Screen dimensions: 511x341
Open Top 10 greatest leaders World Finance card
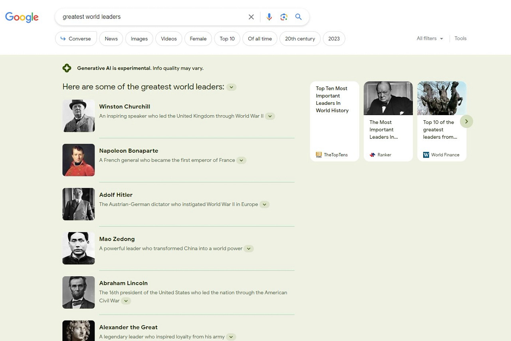click(x=442, y=122)
